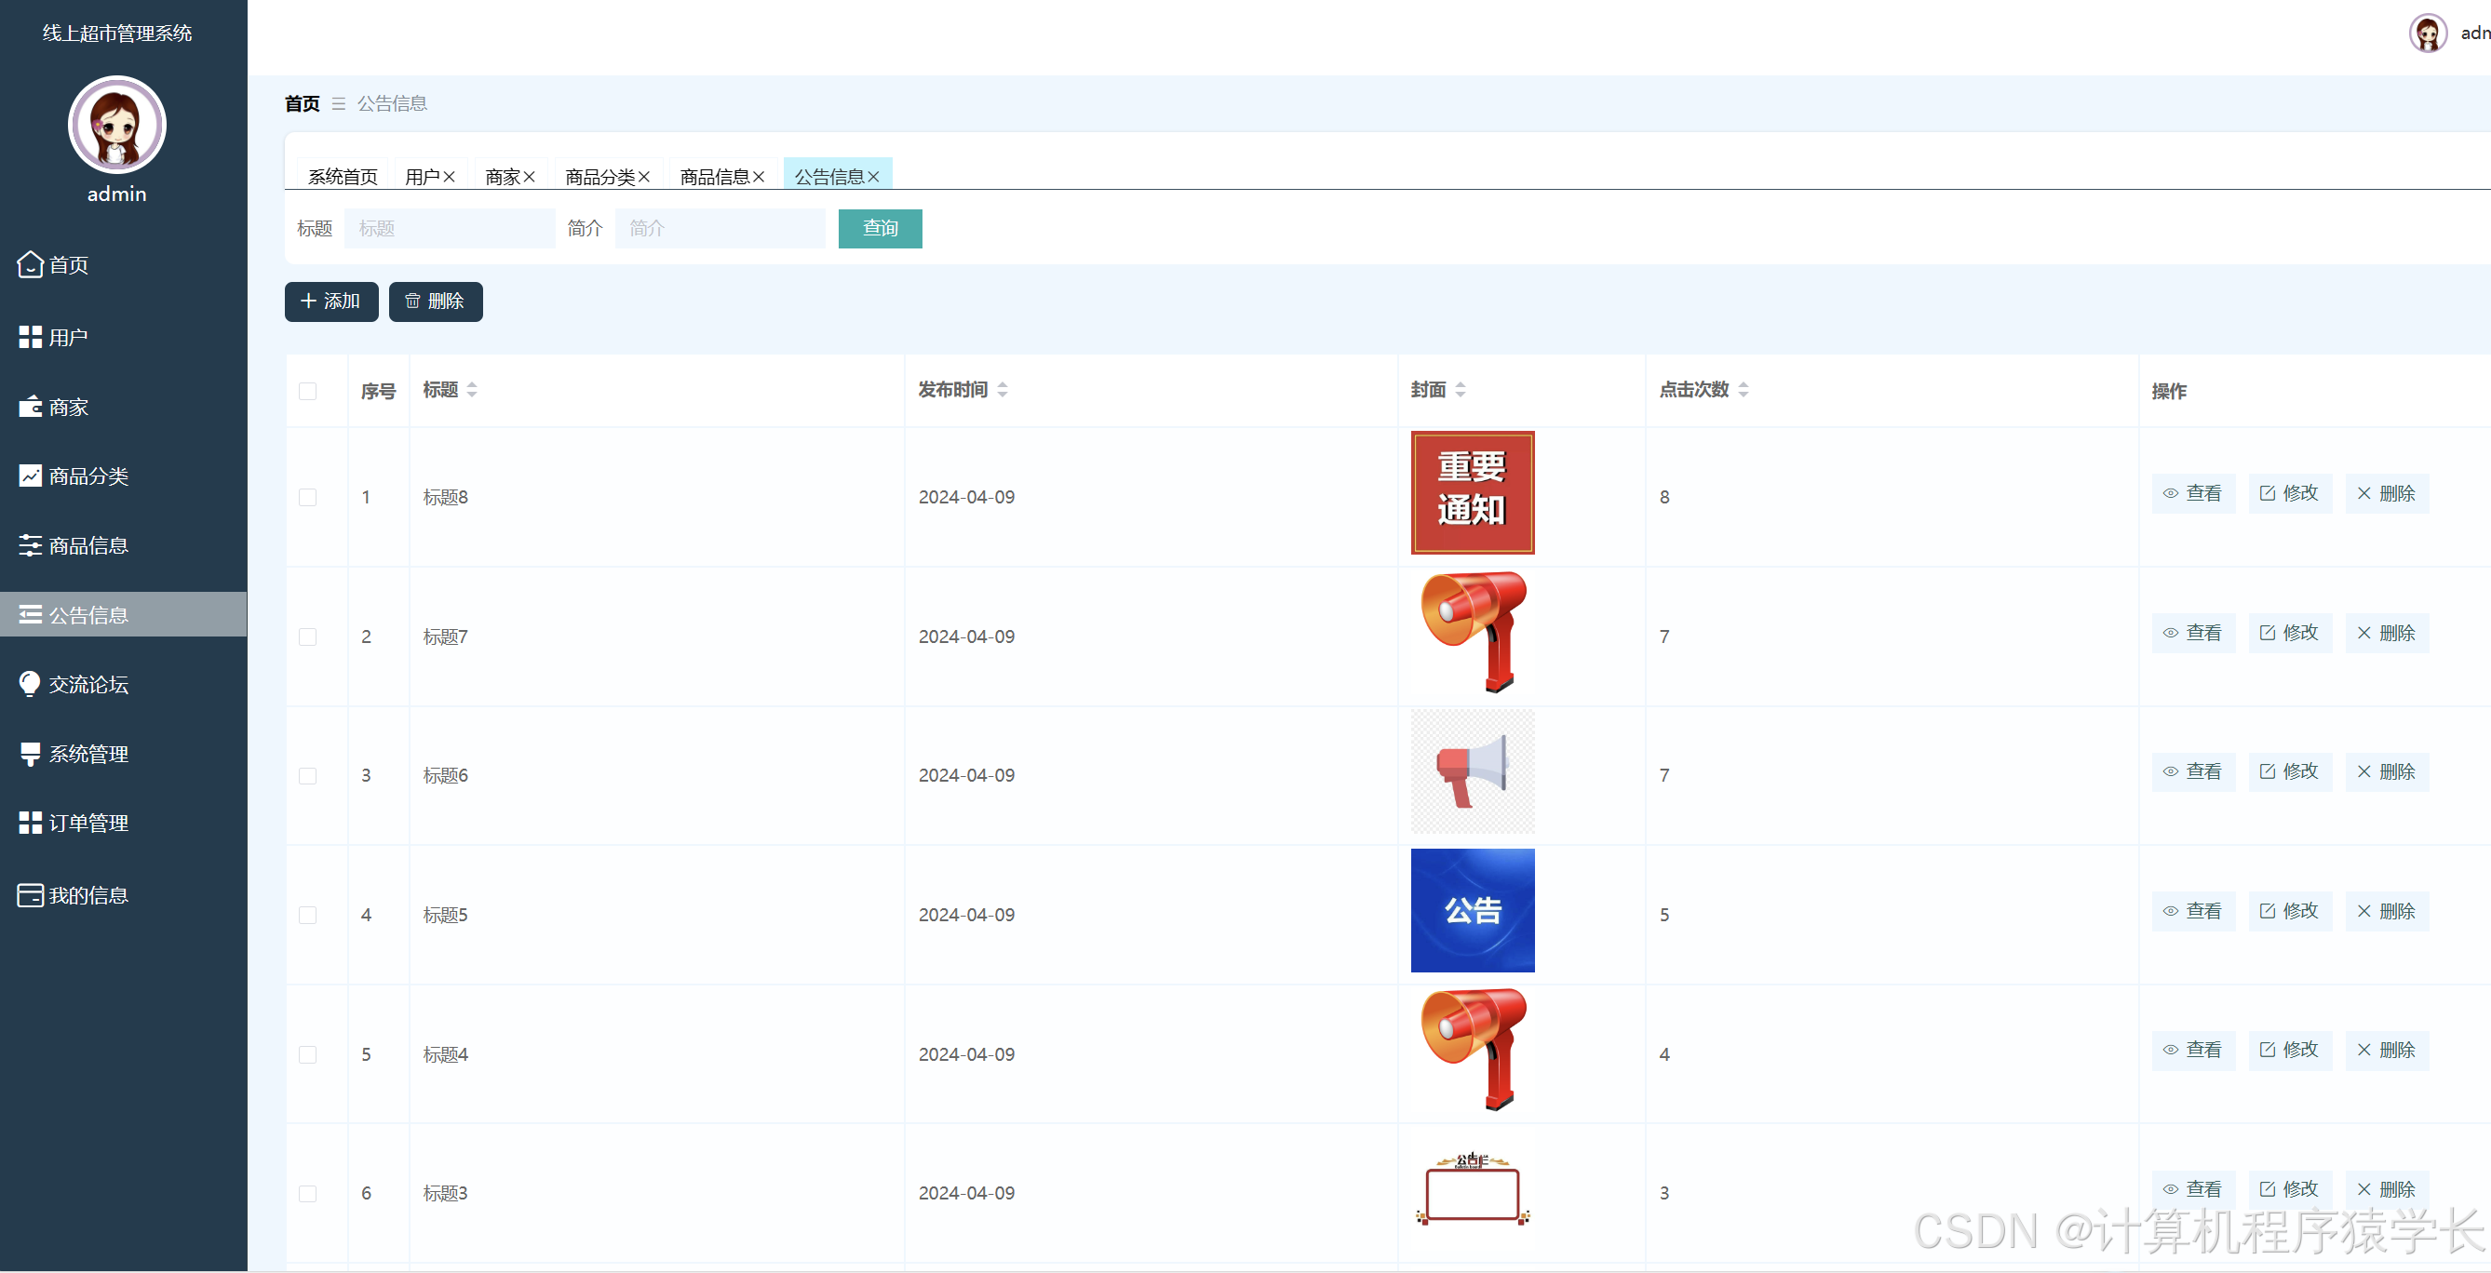Click 修改 button for 标题7 row
This screenshot has height=1273, width=2491.
click(2290, 632)
